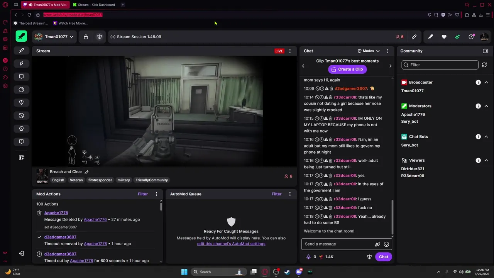Open Moderators info icon

pos(478,106)
